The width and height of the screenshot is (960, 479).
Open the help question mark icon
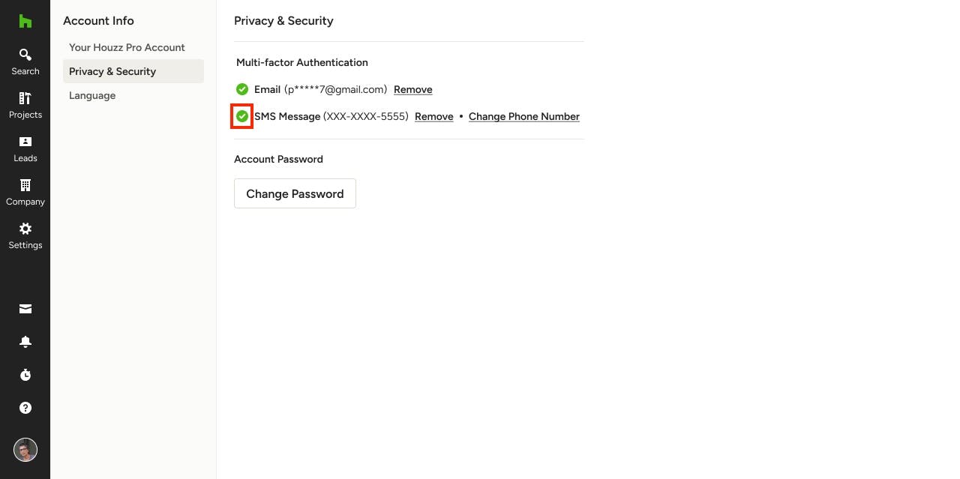pyautogui.click(x=25, y=408)
